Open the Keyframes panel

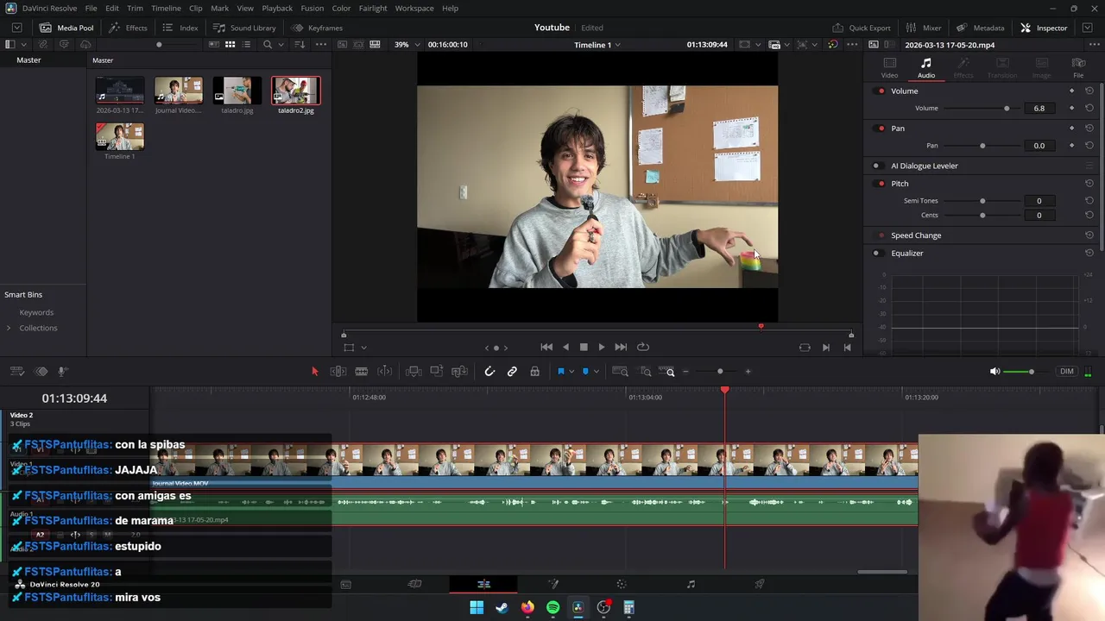tap(317, 28)
